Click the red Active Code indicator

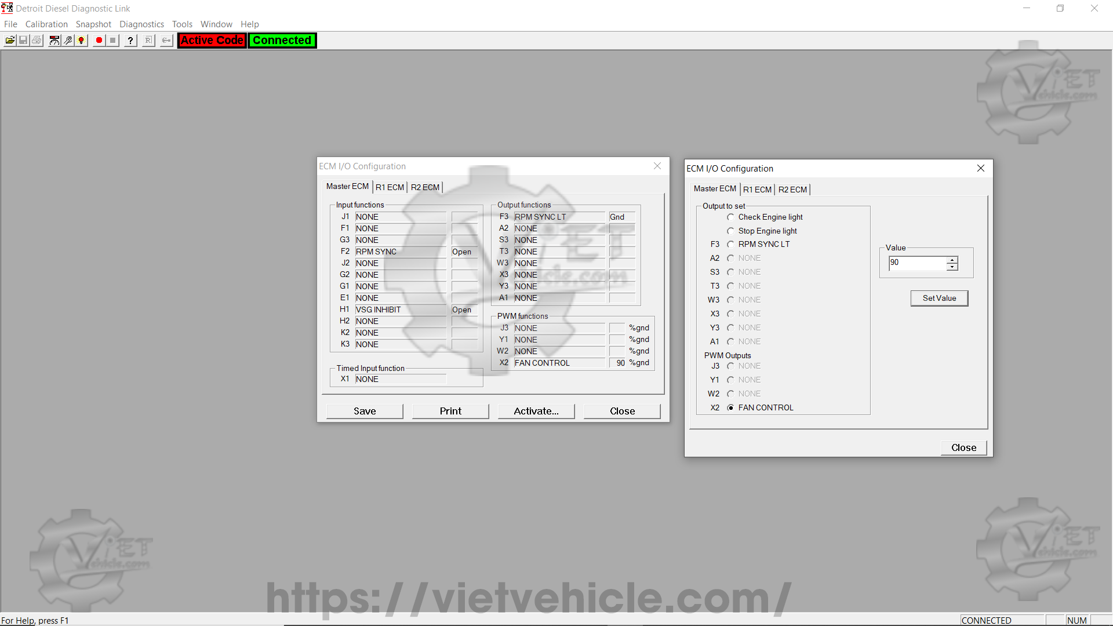(212, 40)
